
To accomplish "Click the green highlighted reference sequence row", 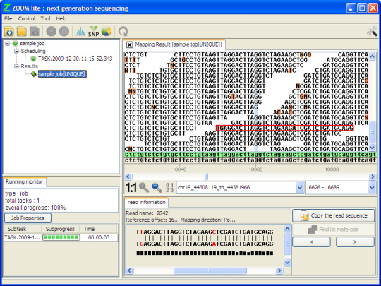I will (x=250, y=155).
